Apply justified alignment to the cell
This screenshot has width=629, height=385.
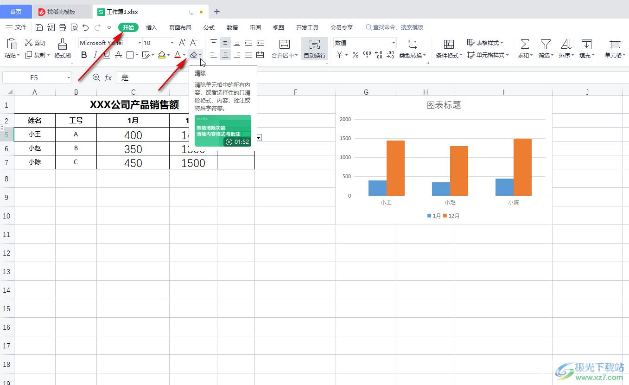point(248,55)
